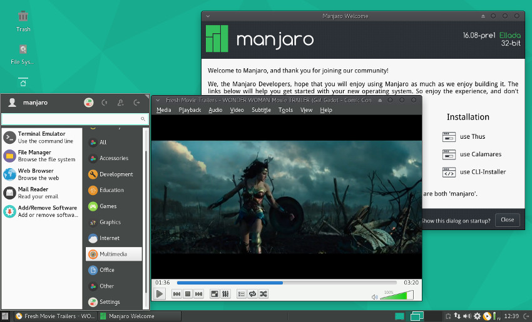
Task: Launch Mail Reader from favorites
Action: pyautogui.click(x=42, y=193)
